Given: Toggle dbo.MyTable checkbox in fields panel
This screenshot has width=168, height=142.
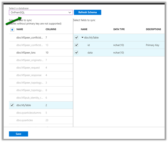Looking at the screenshot, I should (x=77, y=38).
